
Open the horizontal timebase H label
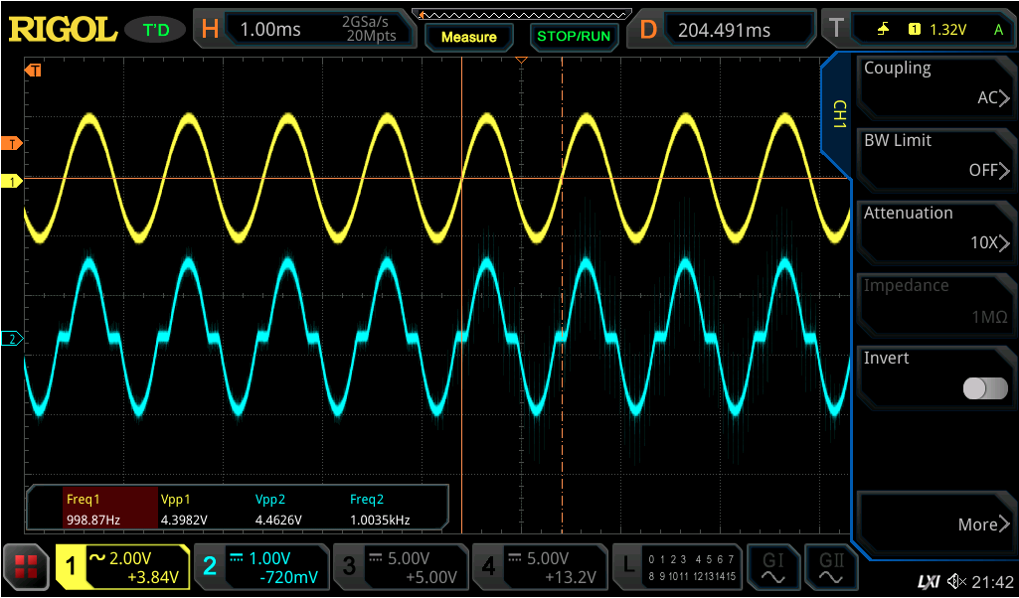[x=210, y=29]
